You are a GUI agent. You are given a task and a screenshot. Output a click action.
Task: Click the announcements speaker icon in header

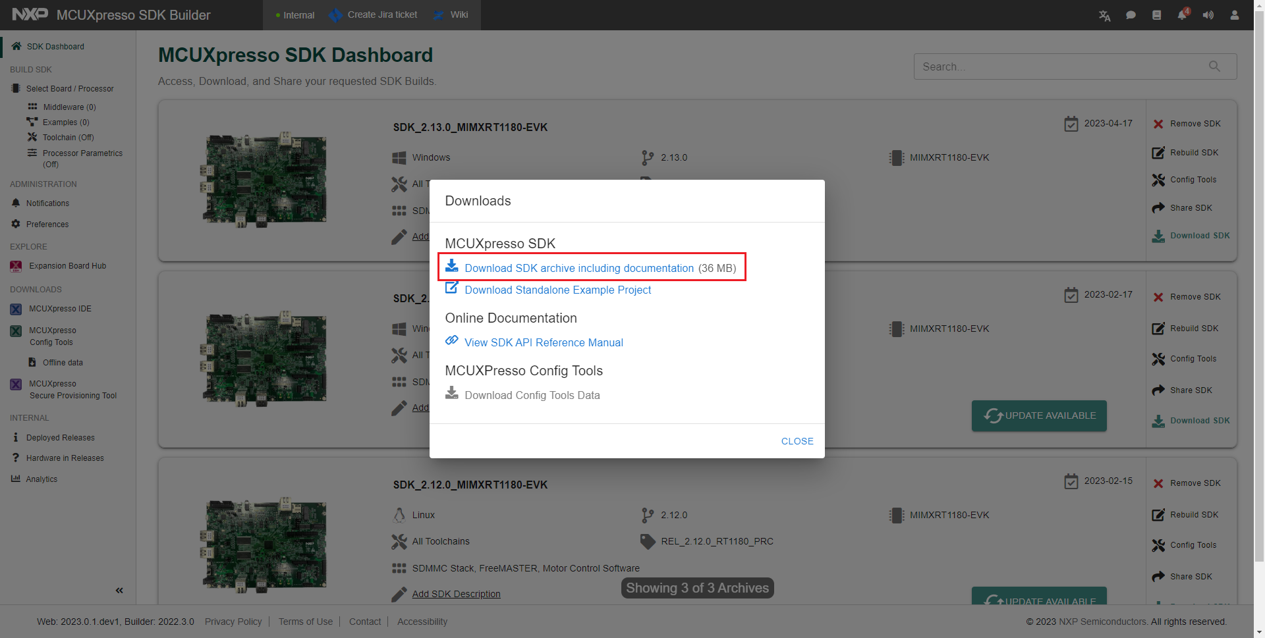[x=1208, y=15]
